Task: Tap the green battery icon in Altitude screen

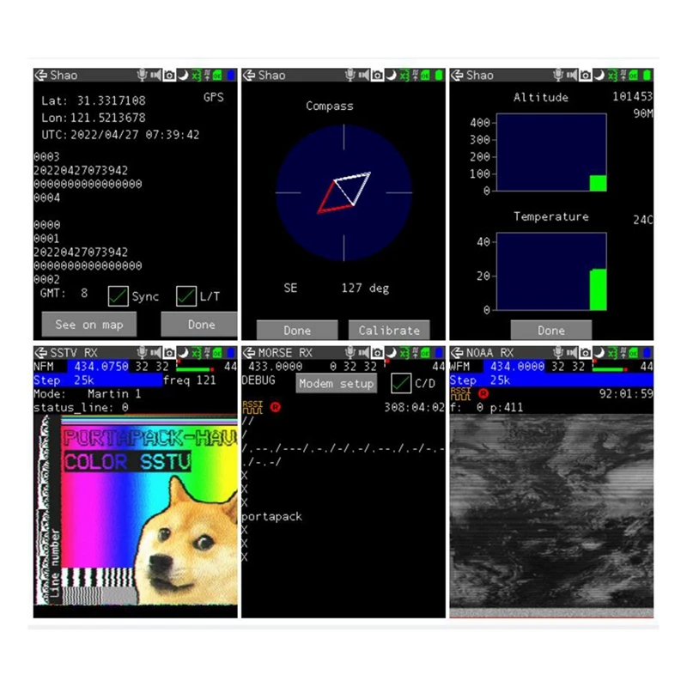Action: pyautogui.click(x=647, y=76)
